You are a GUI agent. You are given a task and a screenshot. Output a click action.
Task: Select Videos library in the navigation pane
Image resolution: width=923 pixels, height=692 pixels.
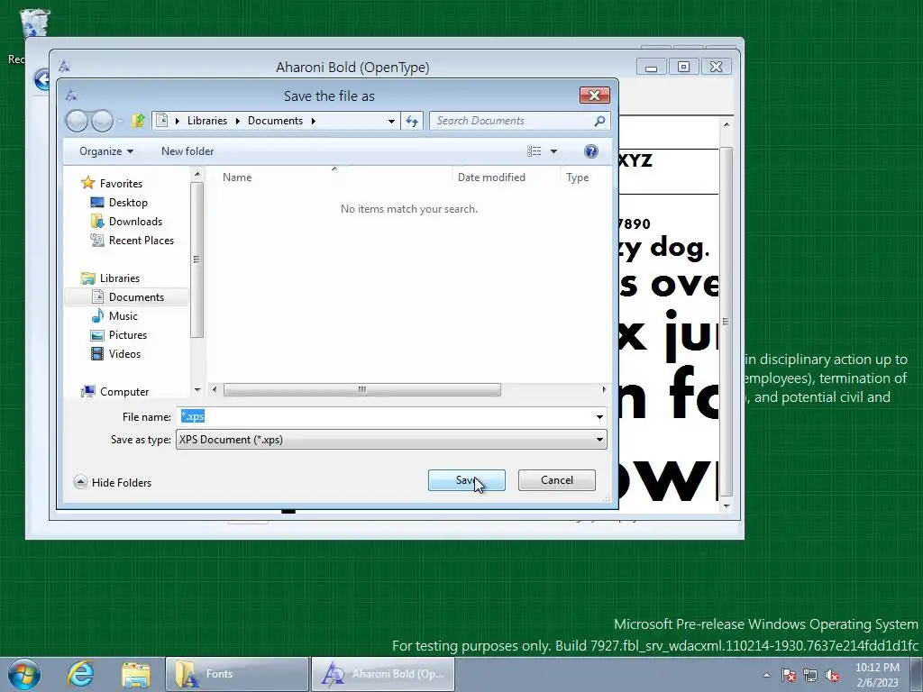pyautogui.click(x=124, y=353)
